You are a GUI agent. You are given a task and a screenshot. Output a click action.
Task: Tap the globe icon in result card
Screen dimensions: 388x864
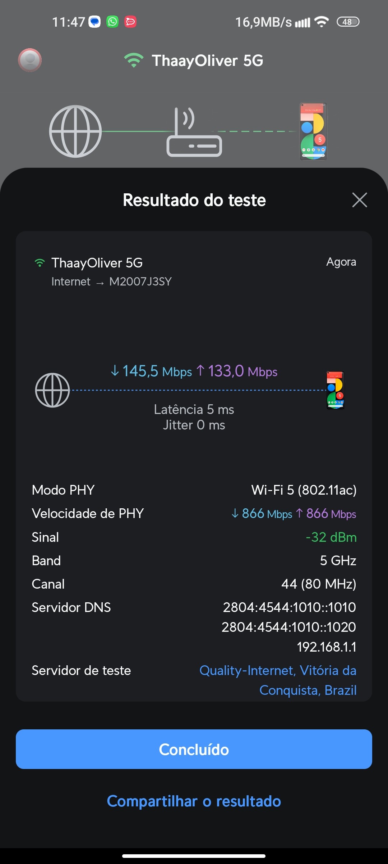click(52, 390)
